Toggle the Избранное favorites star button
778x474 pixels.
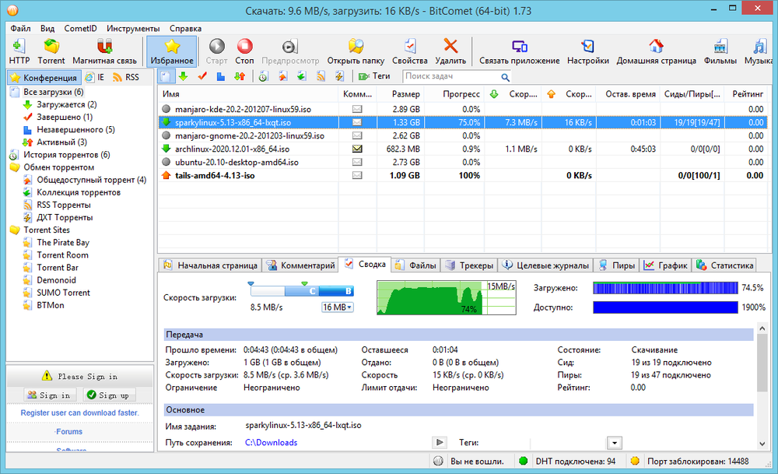coord(172,51)
